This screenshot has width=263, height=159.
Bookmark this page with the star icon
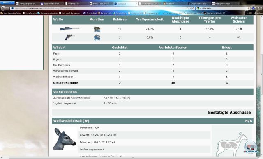coord(187,8)
